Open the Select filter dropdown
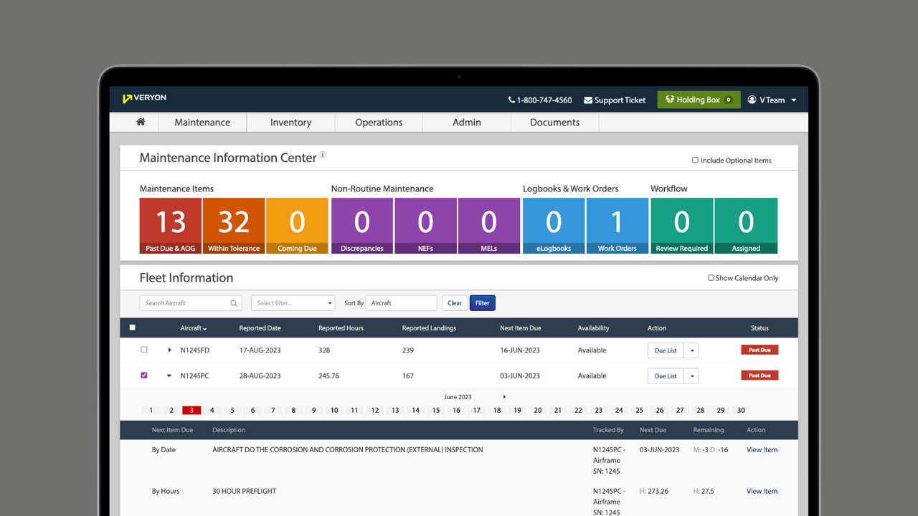Screen dimensions: 918x516 (x=293, y=303)
